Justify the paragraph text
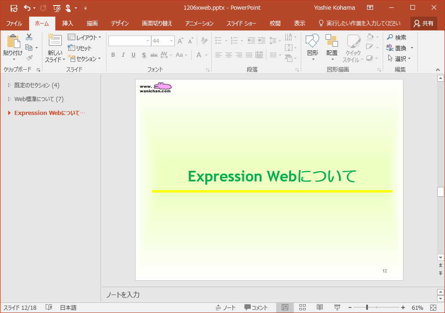Image resolution: width=445 pixels, height=313 pixels. (249, 55)
